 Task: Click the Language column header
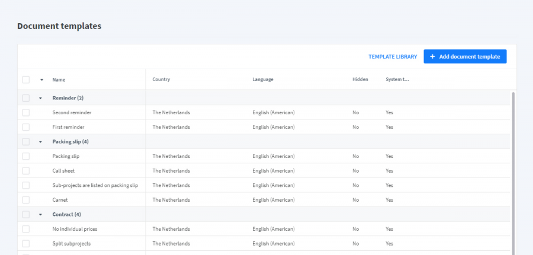tap(262, 79)
